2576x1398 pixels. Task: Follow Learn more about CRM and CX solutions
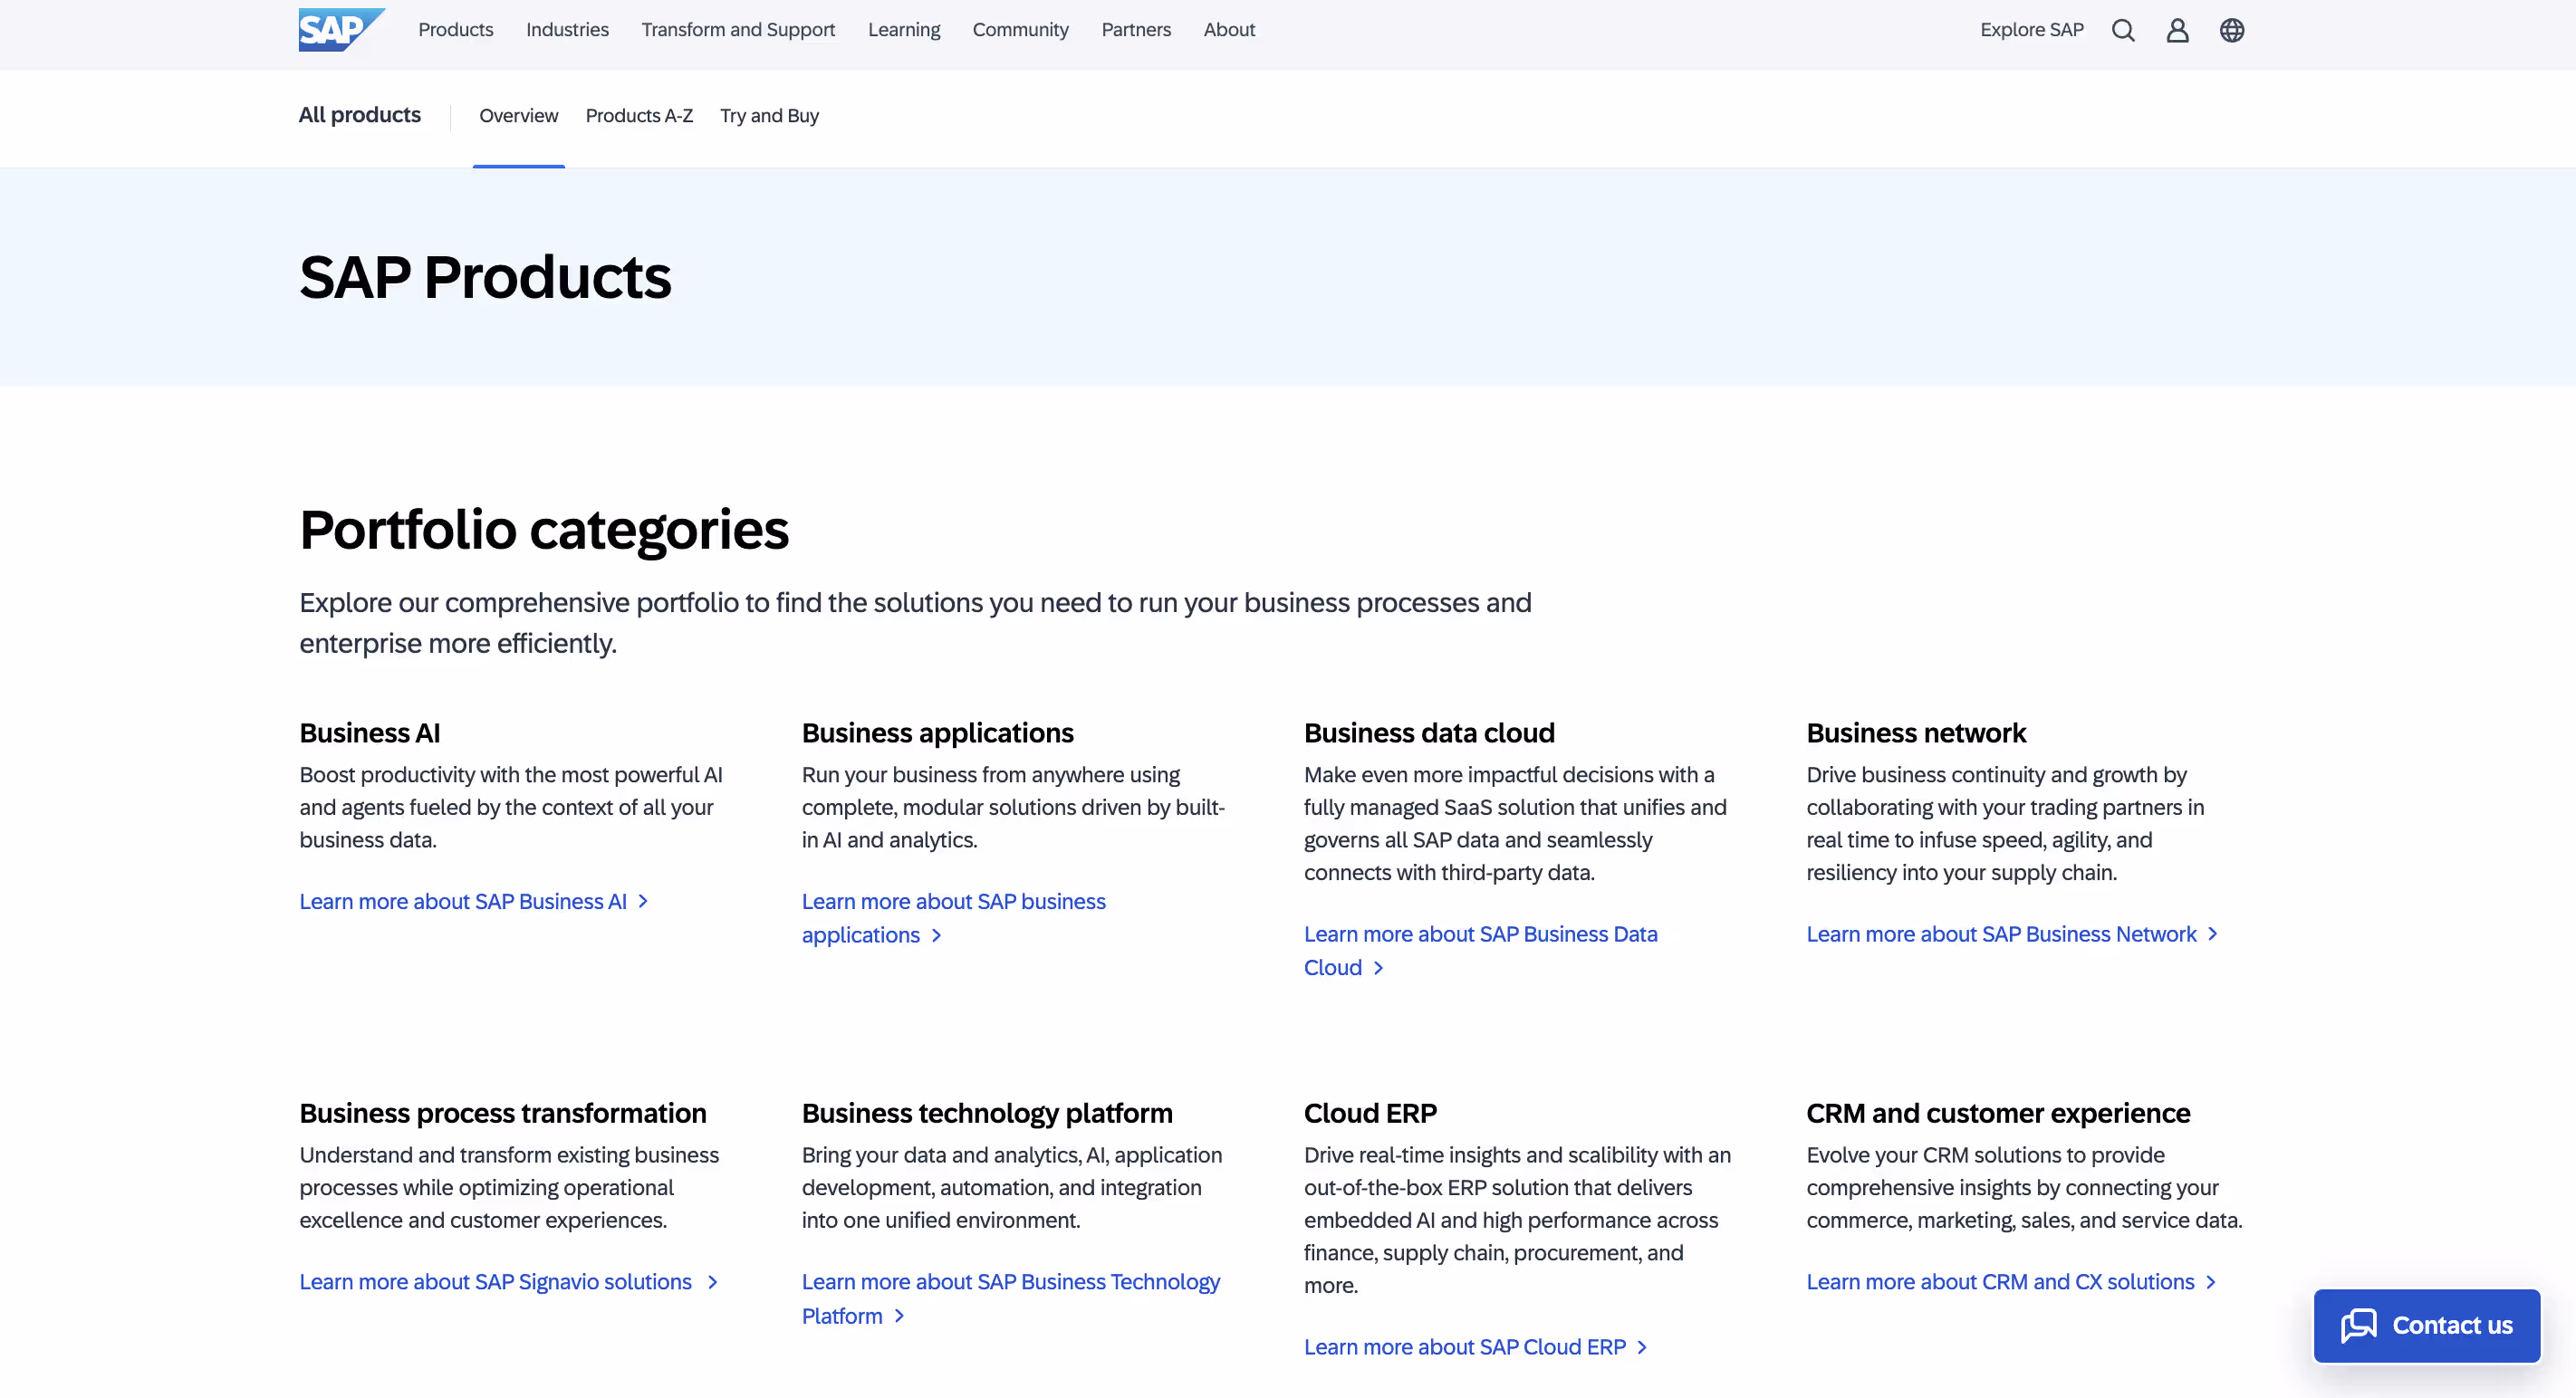point(2011,1282)
